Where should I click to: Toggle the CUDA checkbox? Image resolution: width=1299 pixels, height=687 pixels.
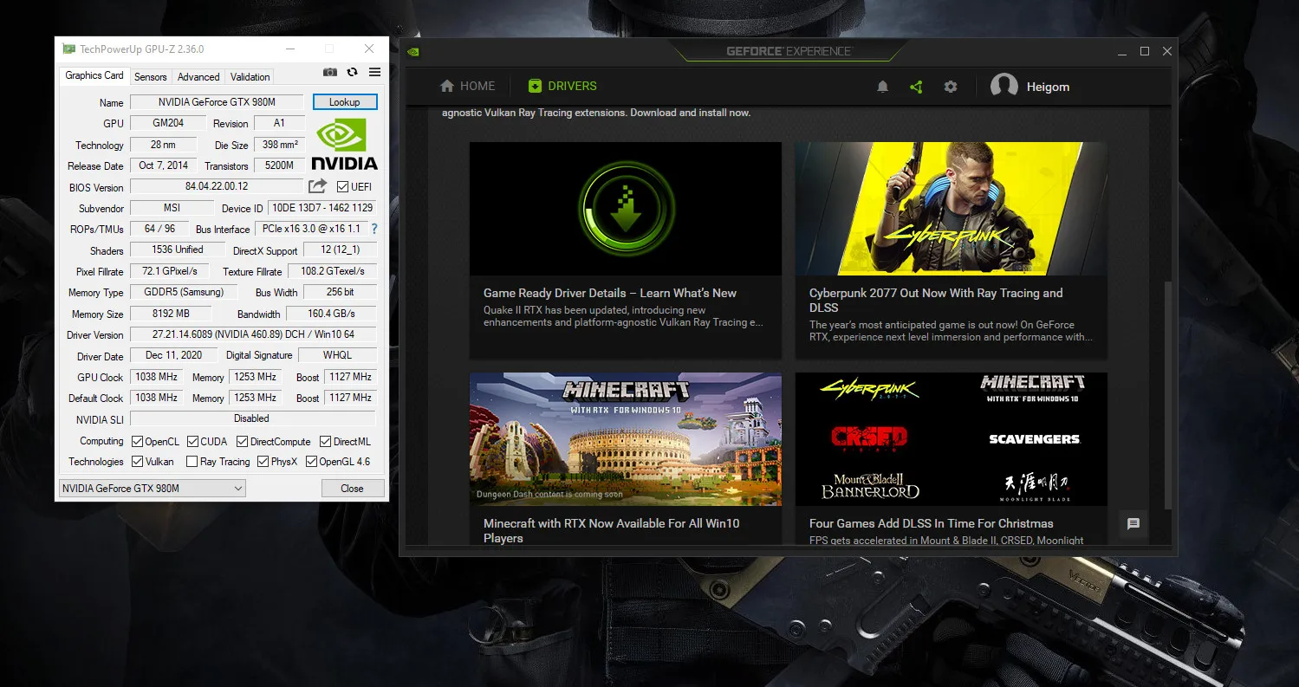(192, 441)
